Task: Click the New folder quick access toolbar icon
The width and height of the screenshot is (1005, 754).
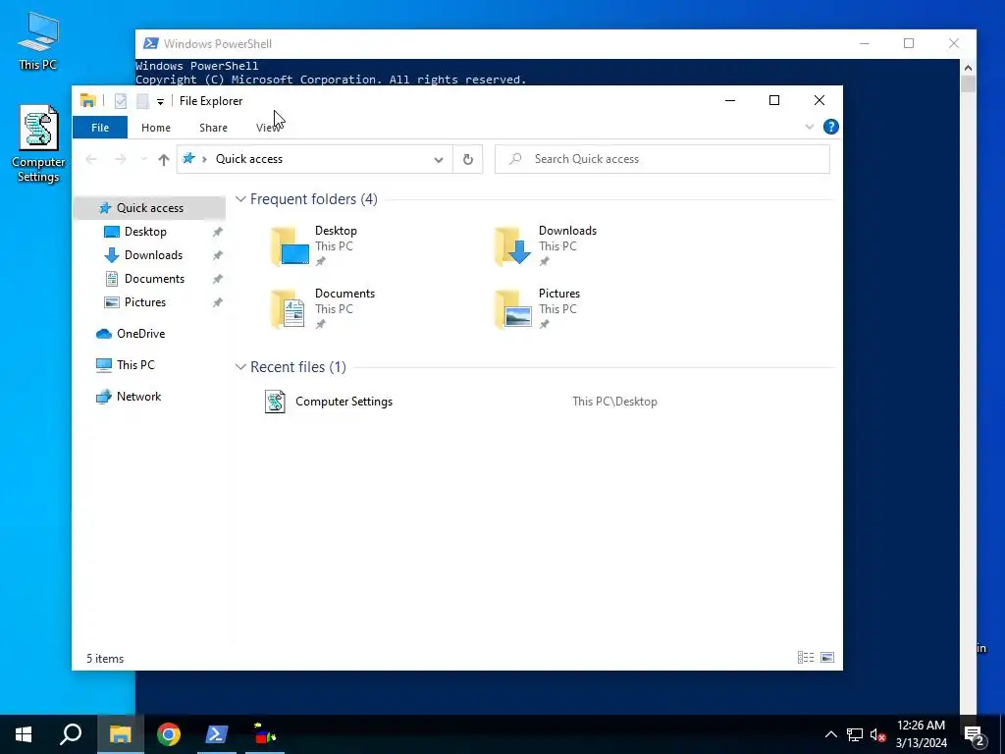Action: tap(143, 101)
